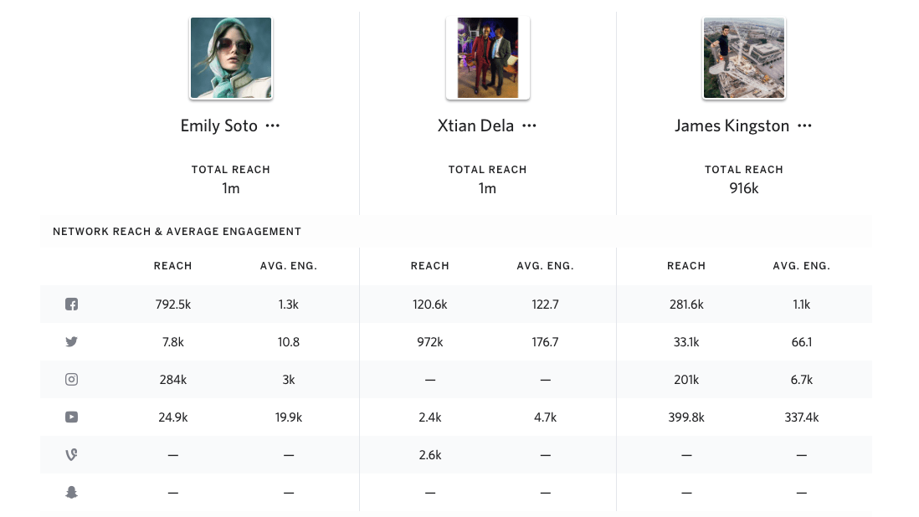919x517 pixels.
Task: Click the YouTube network icon
Action: pyautogui.click(x=71, y=417)
